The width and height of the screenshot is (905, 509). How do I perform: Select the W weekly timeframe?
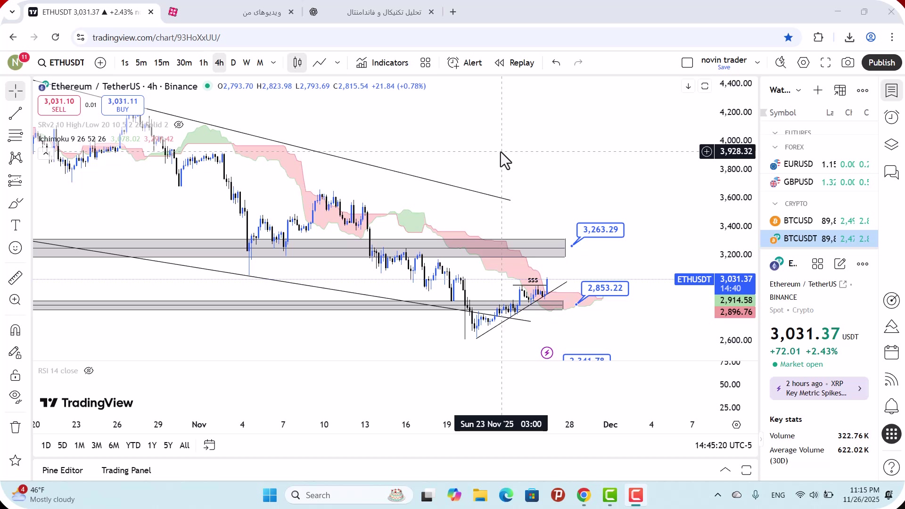pos(247,63)
